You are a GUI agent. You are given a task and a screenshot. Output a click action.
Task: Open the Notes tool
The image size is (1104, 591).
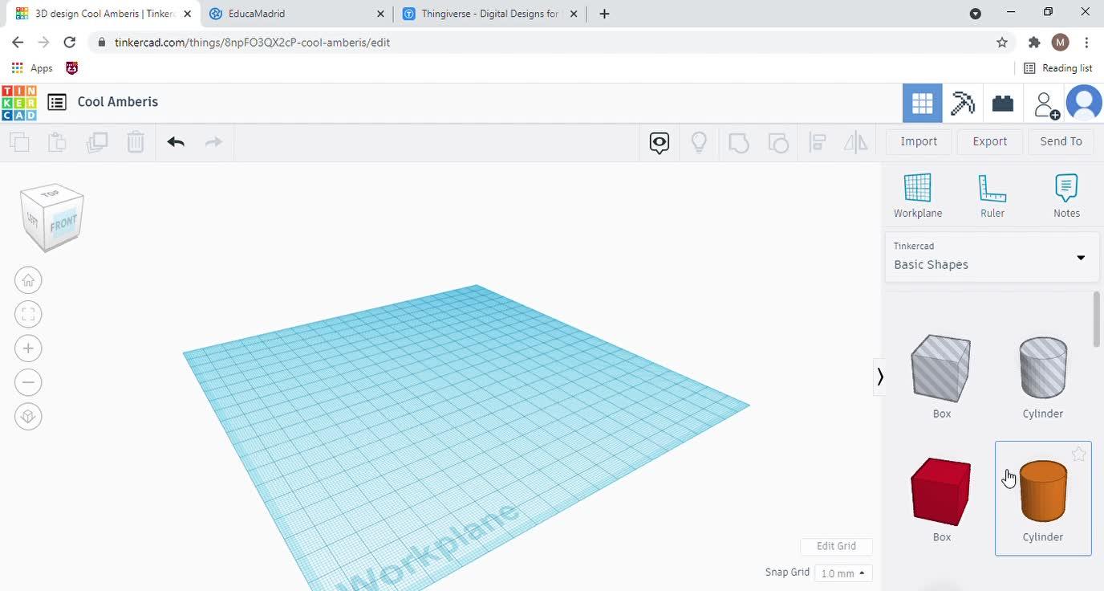click(1065, 196)
